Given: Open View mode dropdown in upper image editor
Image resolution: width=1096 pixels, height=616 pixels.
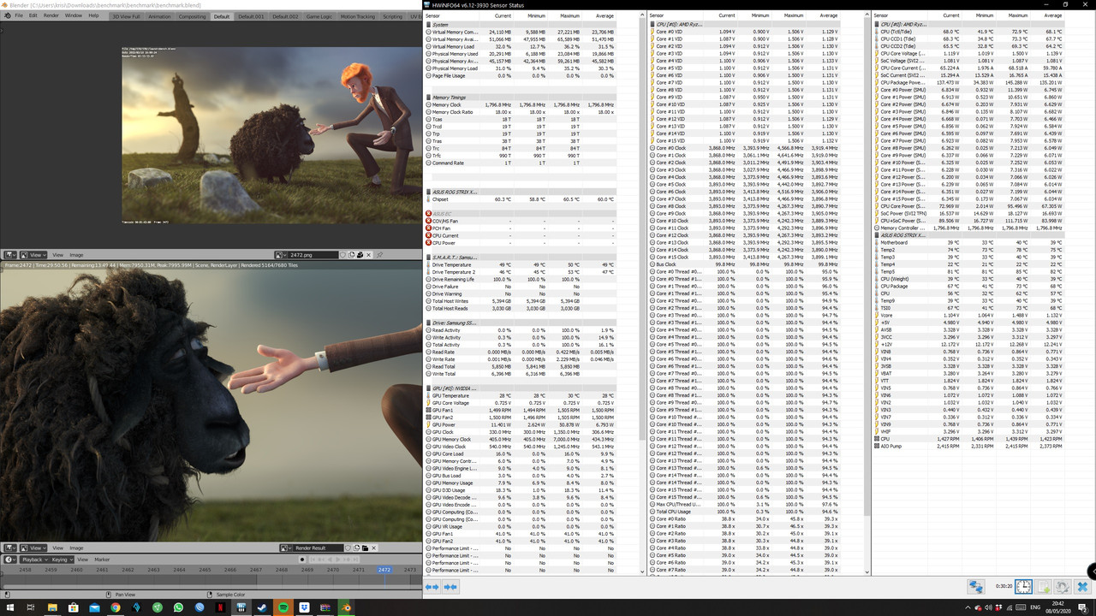Looking at the screenshot, I should coord(33,255).
